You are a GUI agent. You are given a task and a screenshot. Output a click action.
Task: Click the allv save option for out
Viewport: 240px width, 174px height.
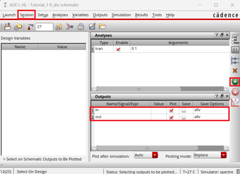tap(211, 117)
